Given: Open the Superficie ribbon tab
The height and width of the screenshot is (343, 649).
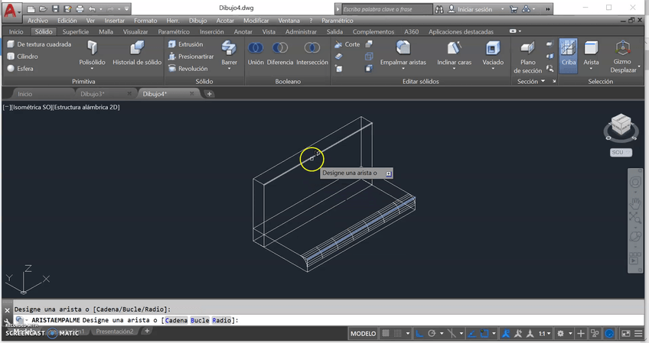Looking at the screenshot, I should pos(76,32).
